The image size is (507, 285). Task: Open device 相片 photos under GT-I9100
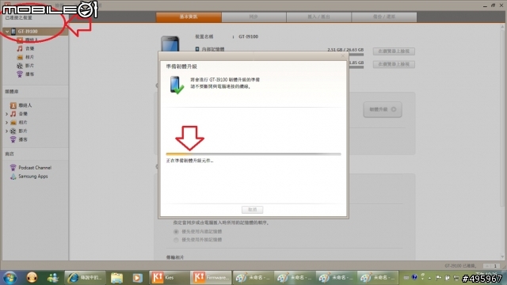tap(25, 57)
